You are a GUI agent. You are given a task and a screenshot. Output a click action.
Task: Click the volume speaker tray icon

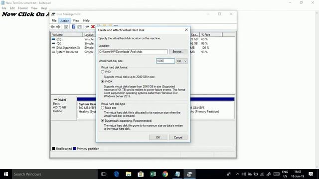pos(244,174)
